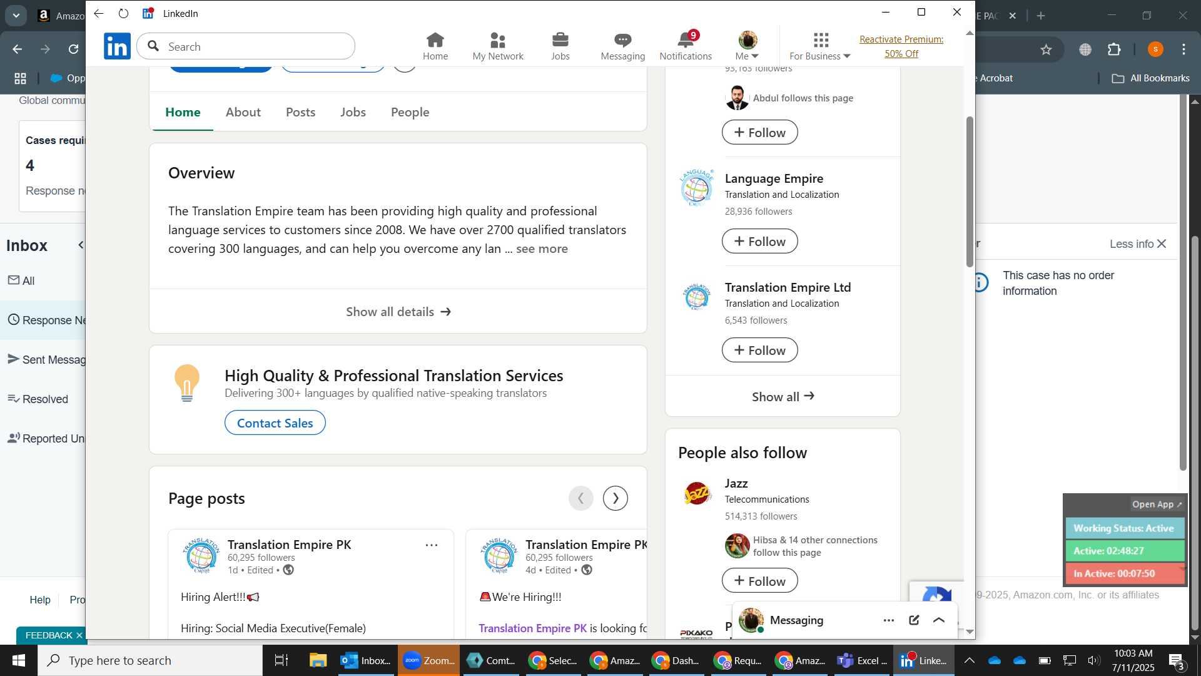
Task: Open Chrome tab search dropdown
Action: 16,16
